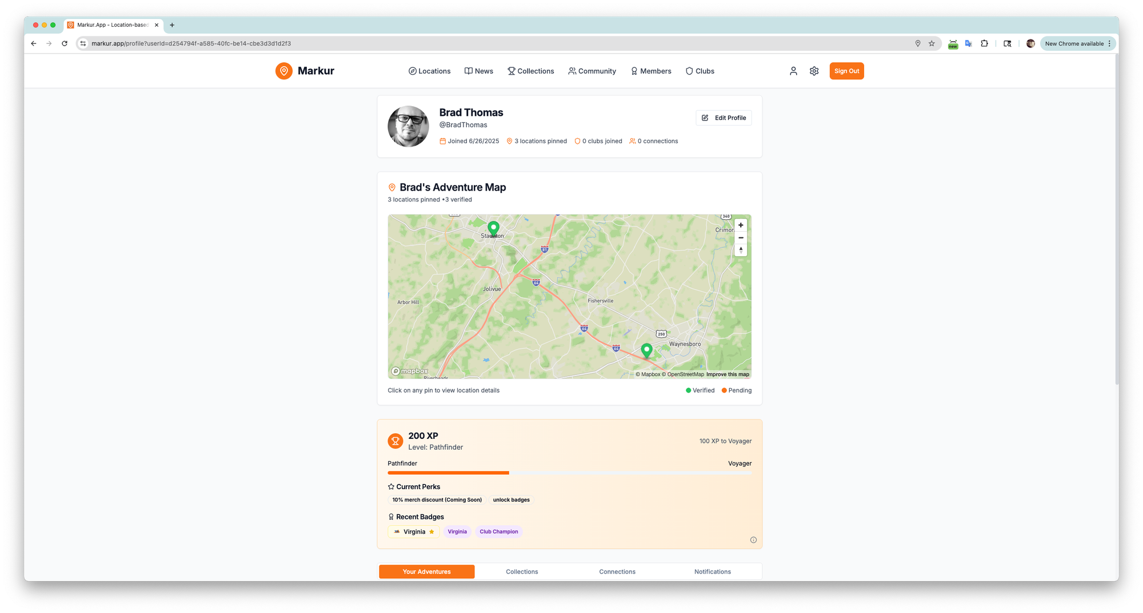Switch to Your Adventures tab
Screen dimensions: 1143x613
pyautogui.click(x=426, y=572)
